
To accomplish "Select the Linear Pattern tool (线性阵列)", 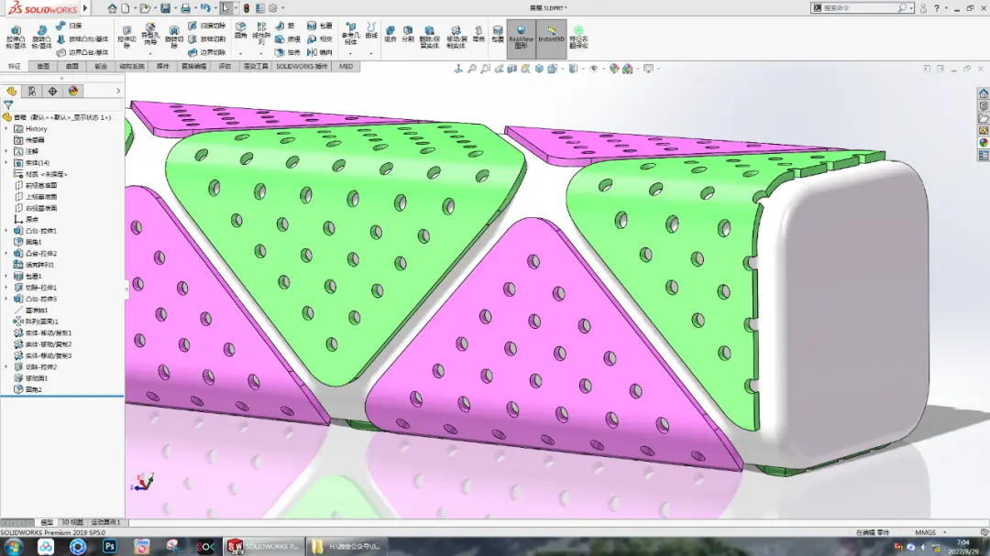I will coord(260,34).
